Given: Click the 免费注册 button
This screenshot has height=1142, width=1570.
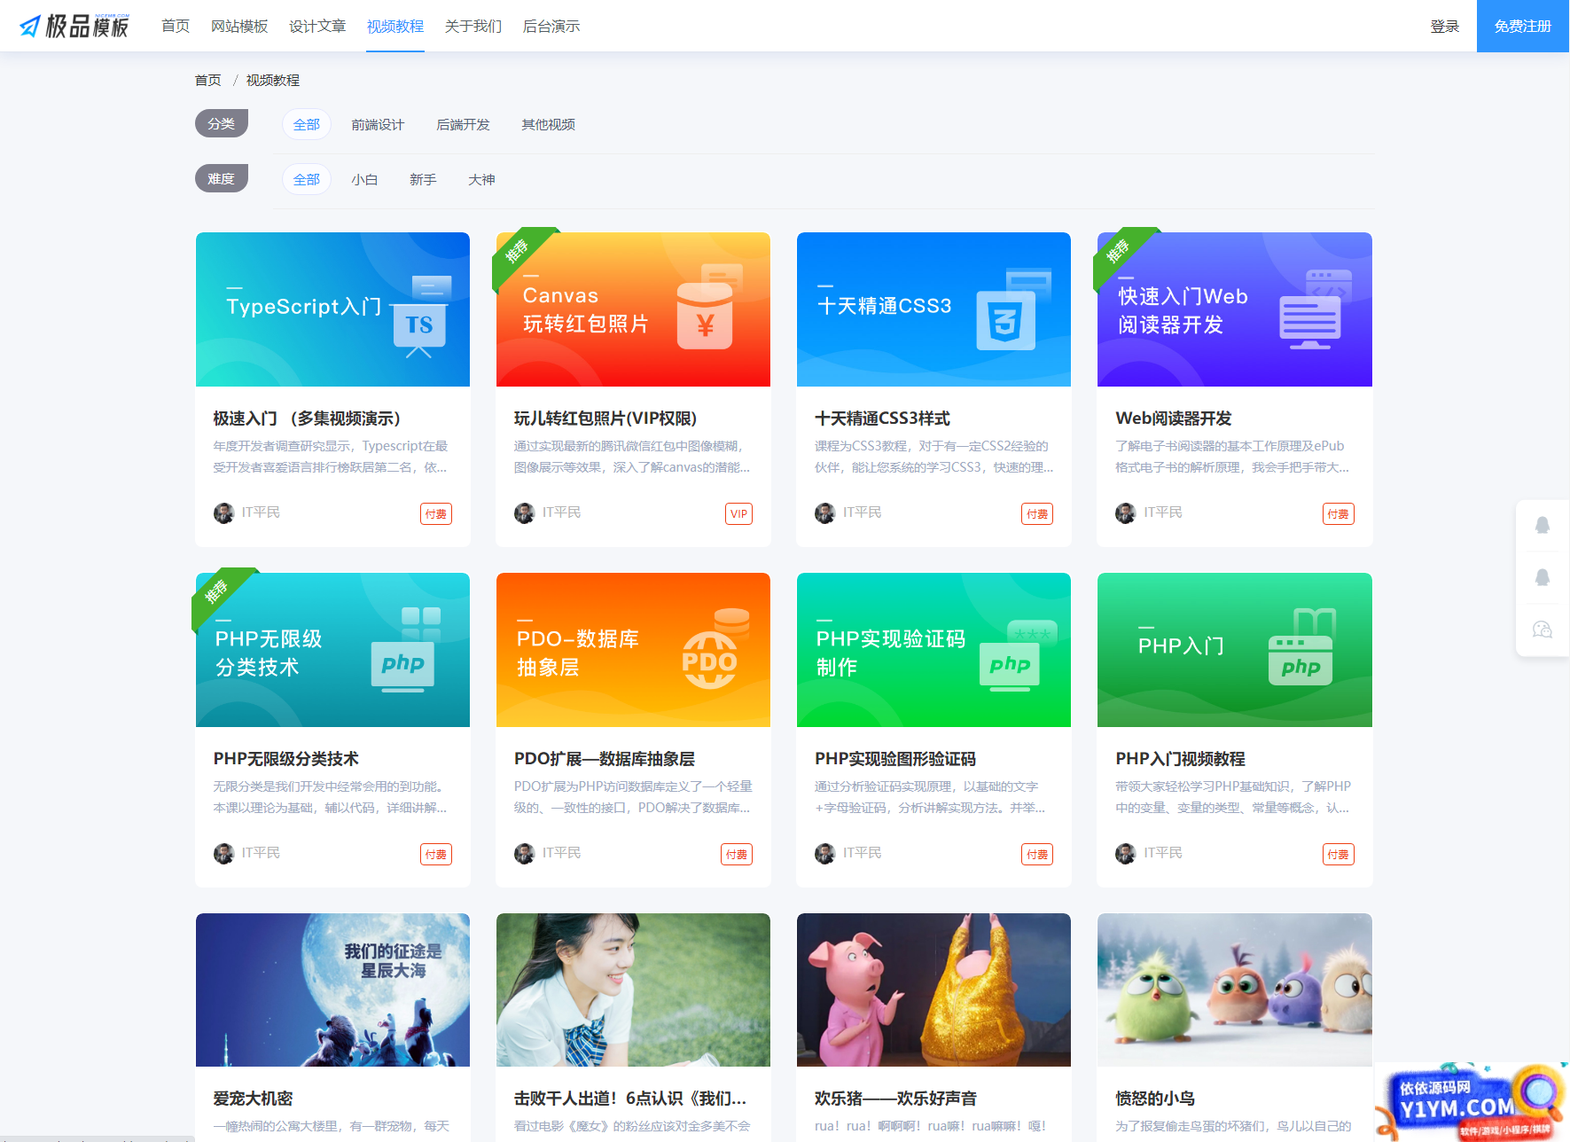Looking at the screenshot, I should pyautogui.click(x=1523, y=26).
